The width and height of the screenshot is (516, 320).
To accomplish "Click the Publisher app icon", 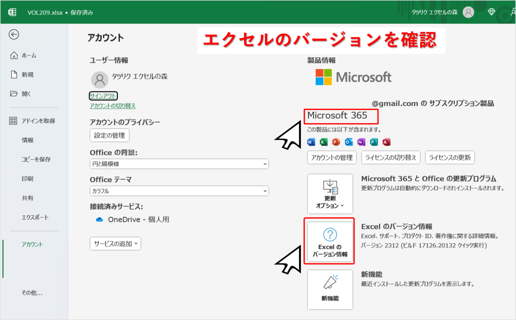I will point(374,142).
